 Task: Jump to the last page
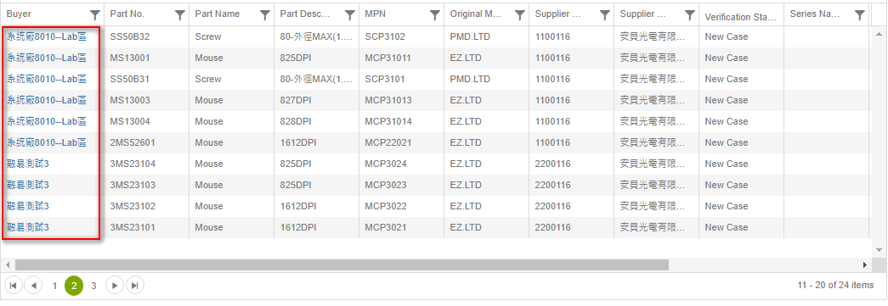point(135,286)
